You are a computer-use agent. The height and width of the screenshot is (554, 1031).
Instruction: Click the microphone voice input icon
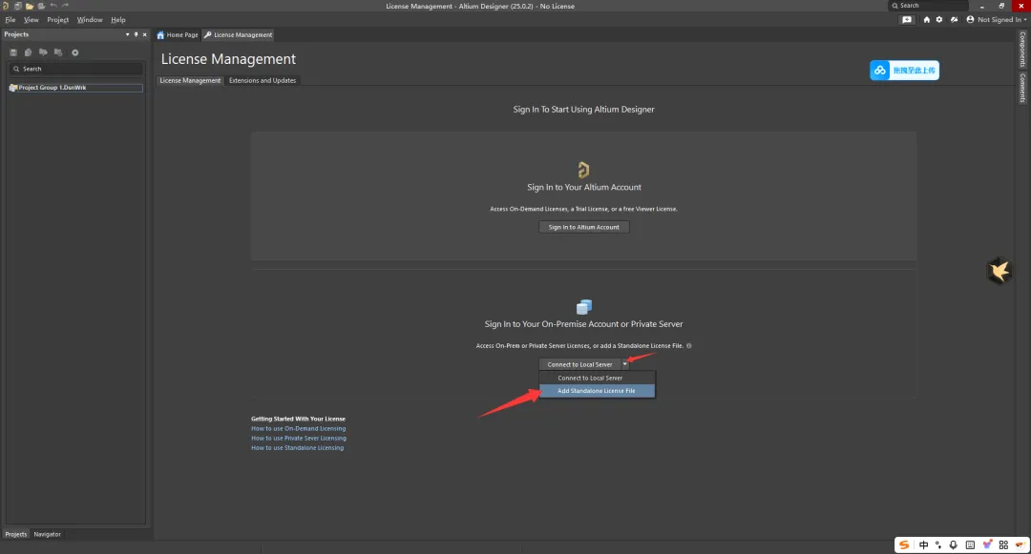coord(954,544)
